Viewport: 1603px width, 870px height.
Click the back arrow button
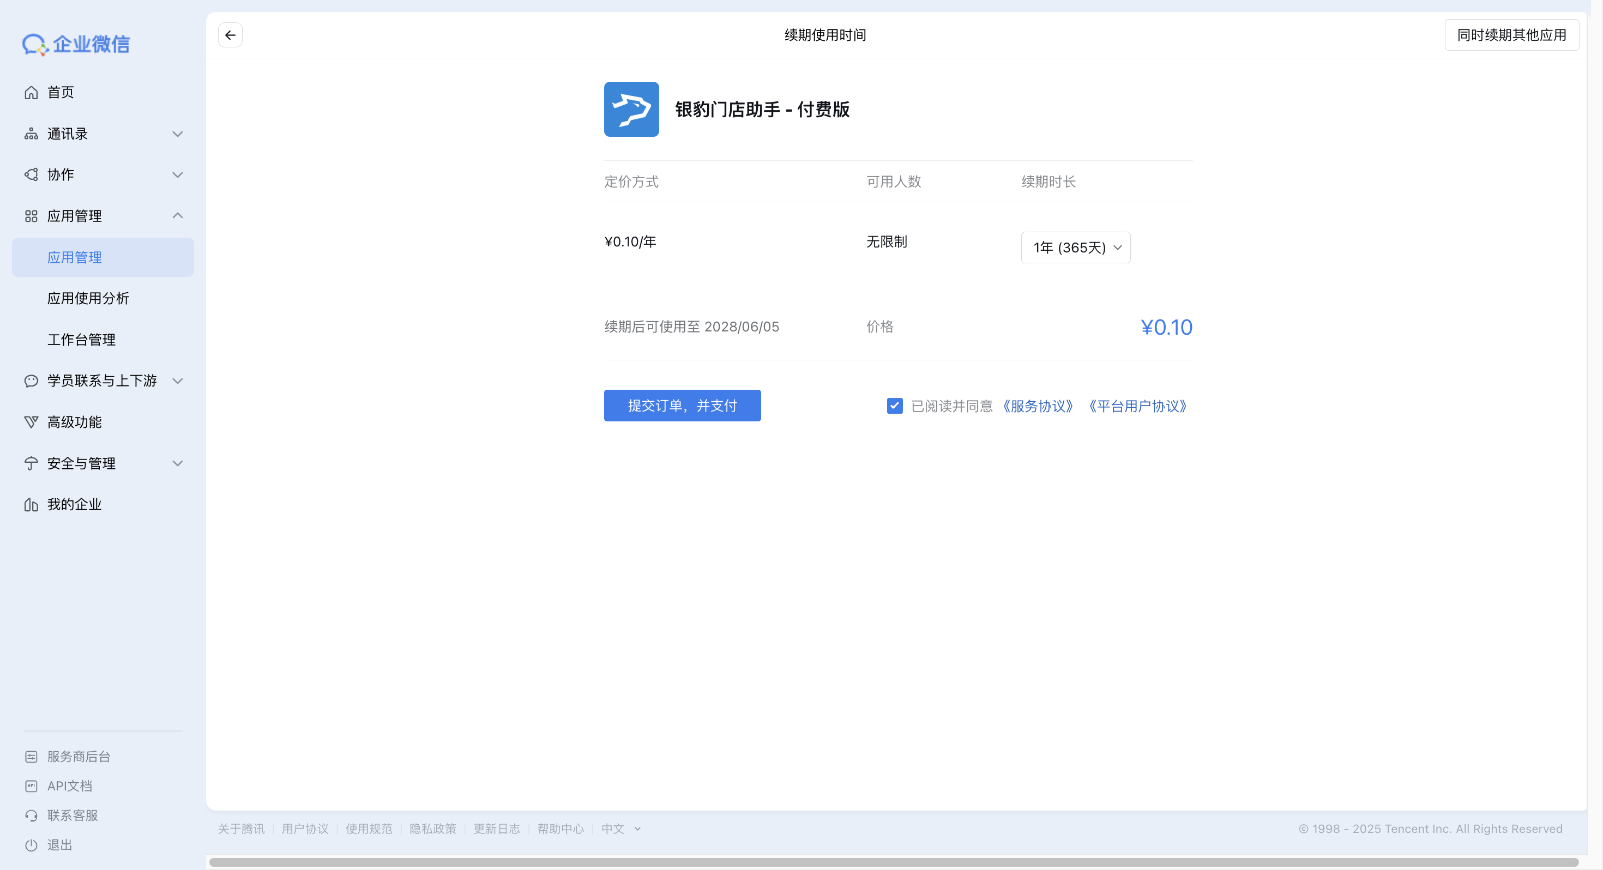[230, 35]
